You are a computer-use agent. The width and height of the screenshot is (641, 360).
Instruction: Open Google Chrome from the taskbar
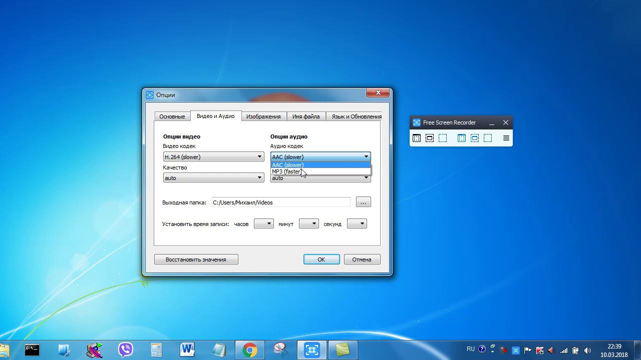(250, 349)
